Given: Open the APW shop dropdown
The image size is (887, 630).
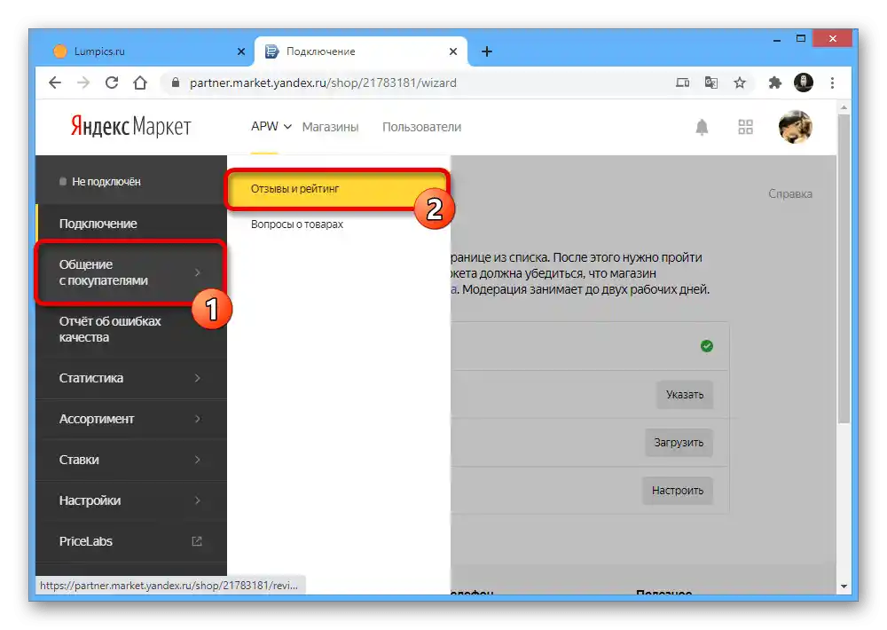Looking at the screenshot, I should (271, 126).
